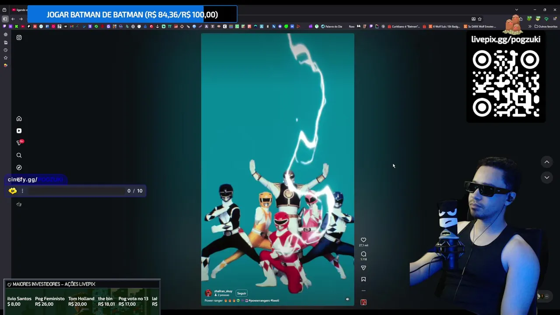Go to the previous reel arrow

click(547, 162)
